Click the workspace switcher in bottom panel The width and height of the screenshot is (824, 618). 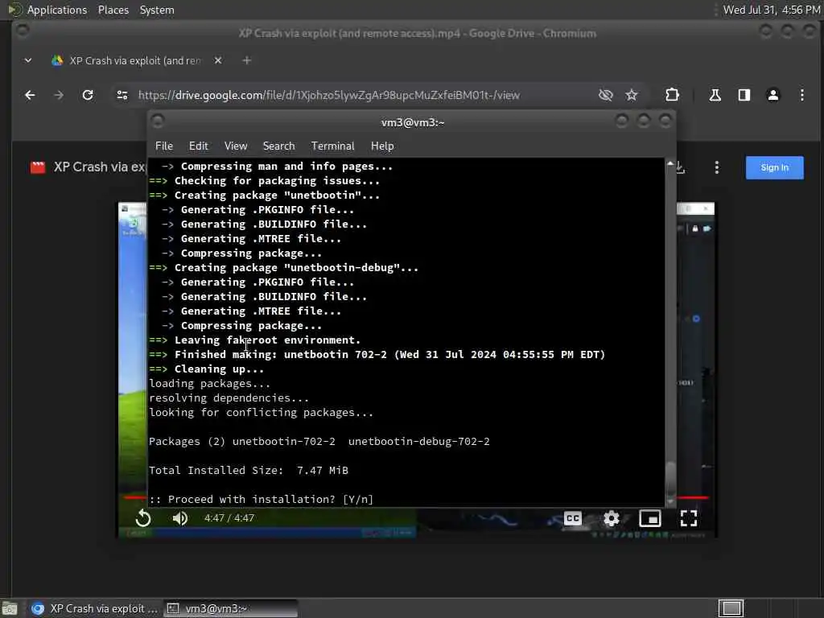tap(731, 608)
